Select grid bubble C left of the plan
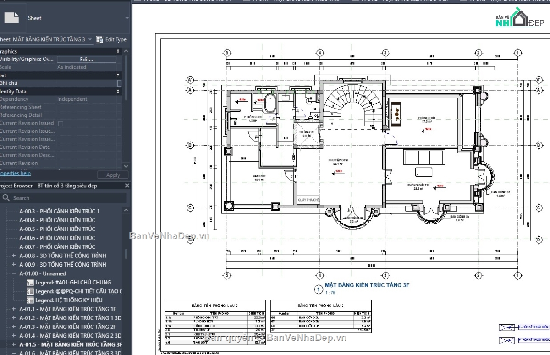The height and width of the screenshot is (355, 550). 190,208
